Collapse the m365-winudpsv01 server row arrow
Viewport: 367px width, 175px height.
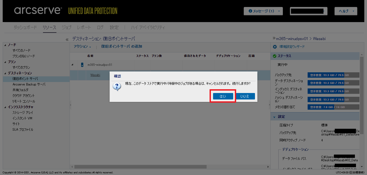(72, 65)
